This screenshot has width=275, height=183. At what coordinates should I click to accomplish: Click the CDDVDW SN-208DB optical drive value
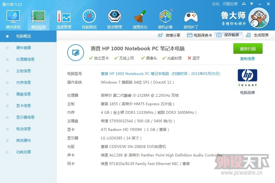click(x=133, y=147)
